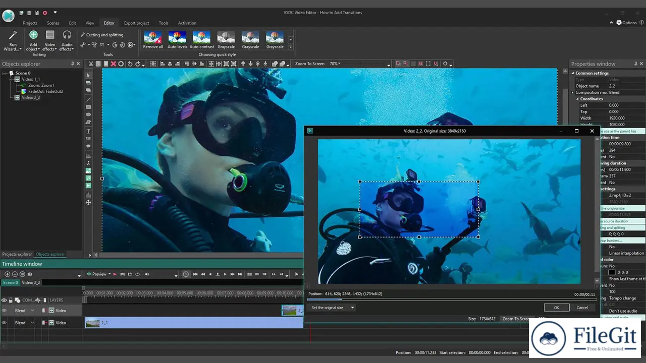Click the red play preview arrow
The image size is (646, 363).
(x=115, y=274)
